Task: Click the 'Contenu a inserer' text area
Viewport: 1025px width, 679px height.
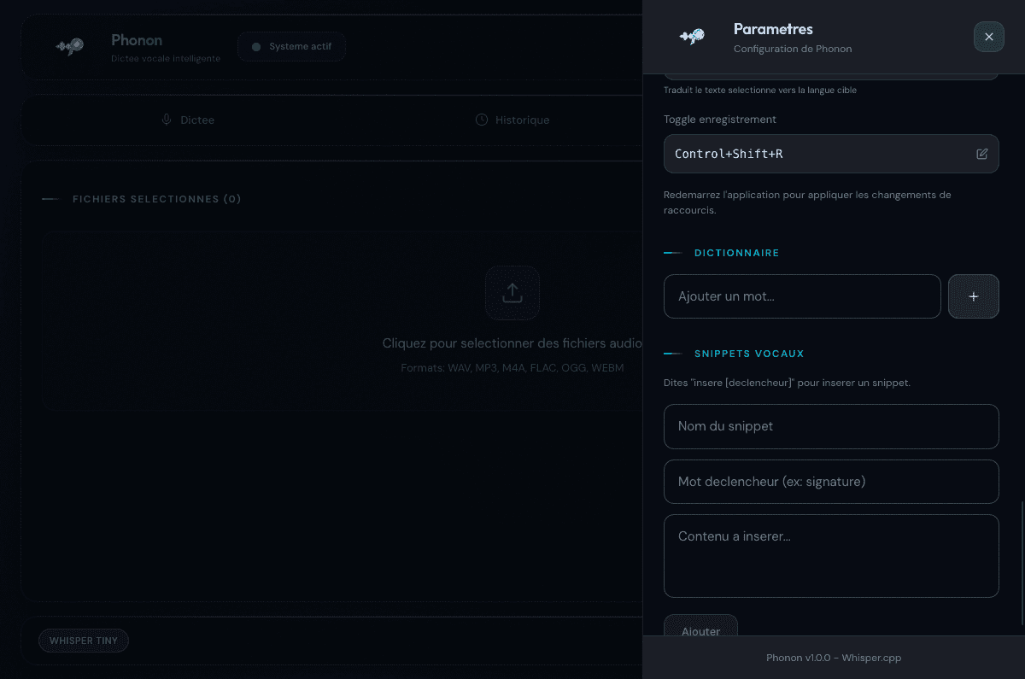Action: [x=831, y=555]
